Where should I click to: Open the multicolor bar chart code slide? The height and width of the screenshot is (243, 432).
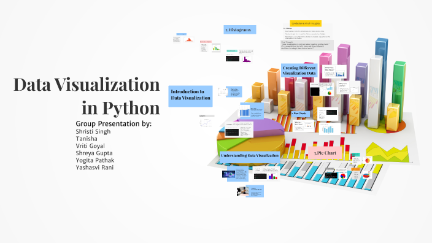click(x=266, y=174)
